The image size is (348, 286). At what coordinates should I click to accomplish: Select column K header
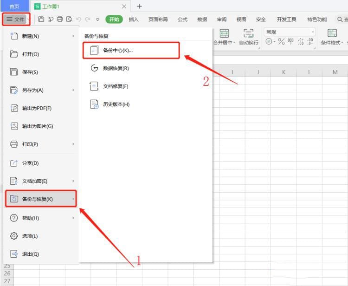click(x=284, y=72)
